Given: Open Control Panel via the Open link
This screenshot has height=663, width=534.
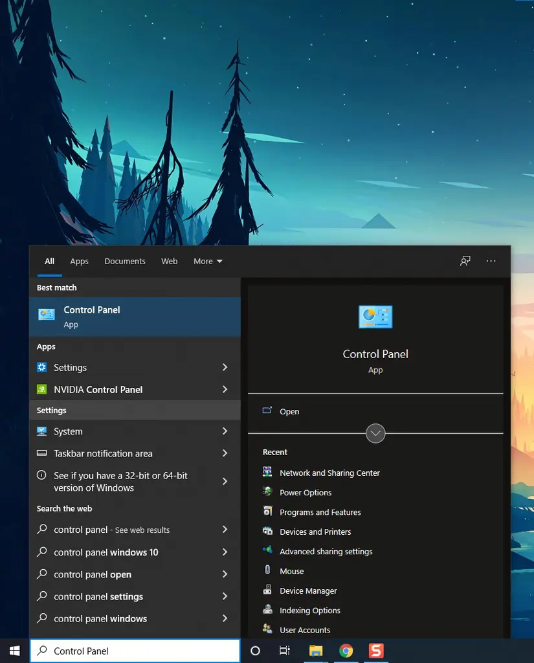Looking at the screenshot, I should click(x=289, y=411).
